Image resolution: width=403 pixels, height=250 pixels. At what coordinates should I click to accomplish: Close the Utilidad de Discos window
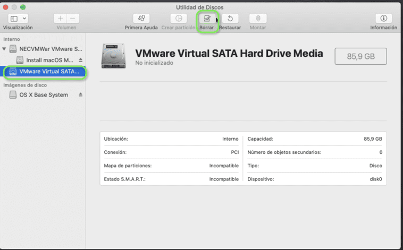click(5, 7)
